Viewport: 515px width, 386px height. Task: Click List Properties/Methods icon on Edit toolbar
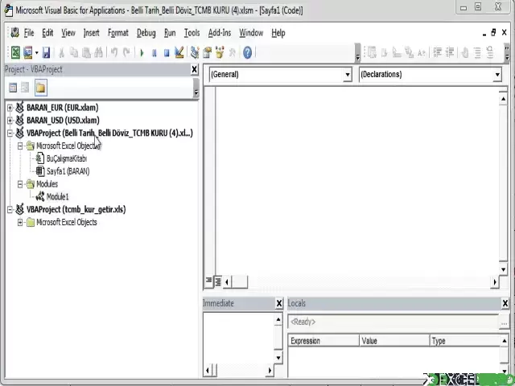pyautogui.click(x=372, y=52)
